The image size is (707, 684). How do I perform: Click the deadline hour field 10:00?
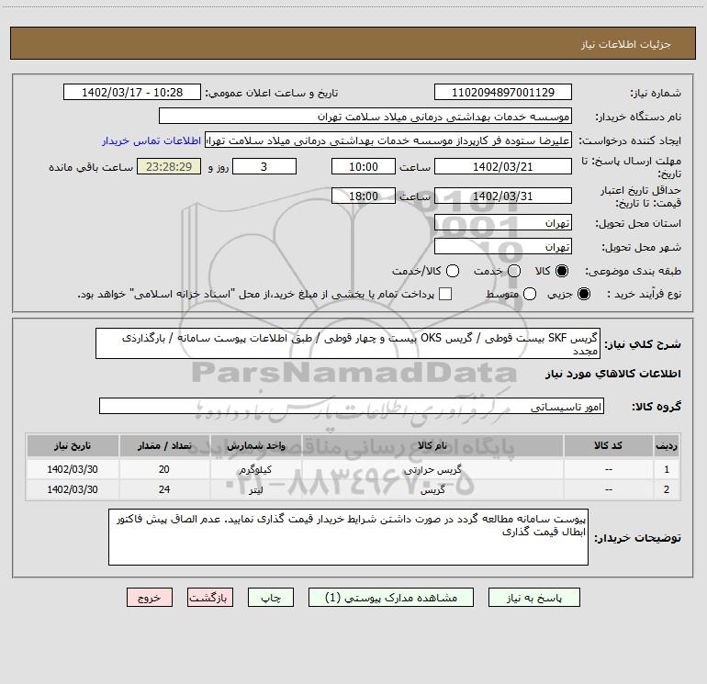coord(364,166)
